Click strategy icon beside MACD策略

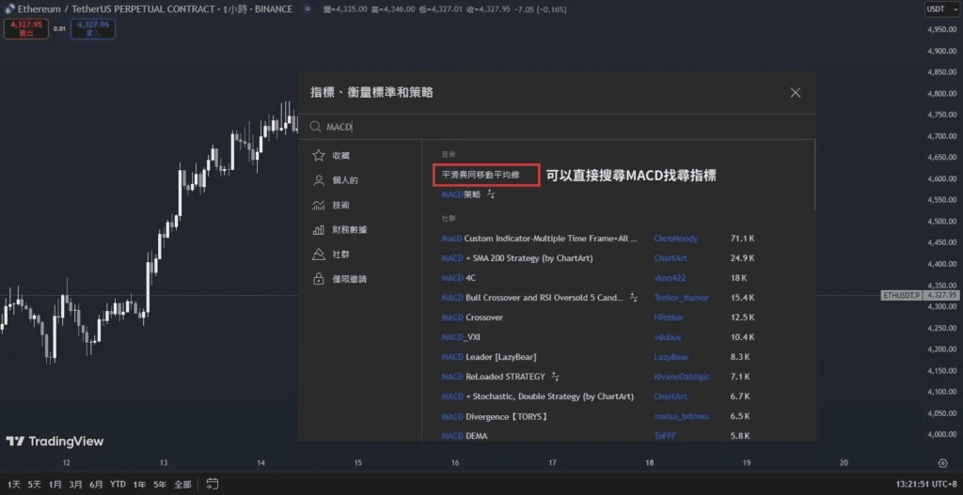pos(490,193)
